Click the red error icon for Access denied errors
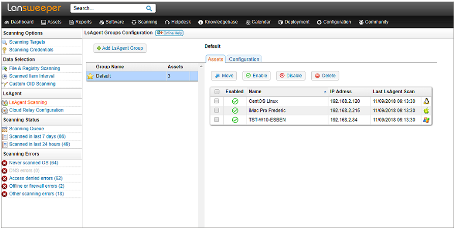The image size is (455, 229). click(5, 179)
